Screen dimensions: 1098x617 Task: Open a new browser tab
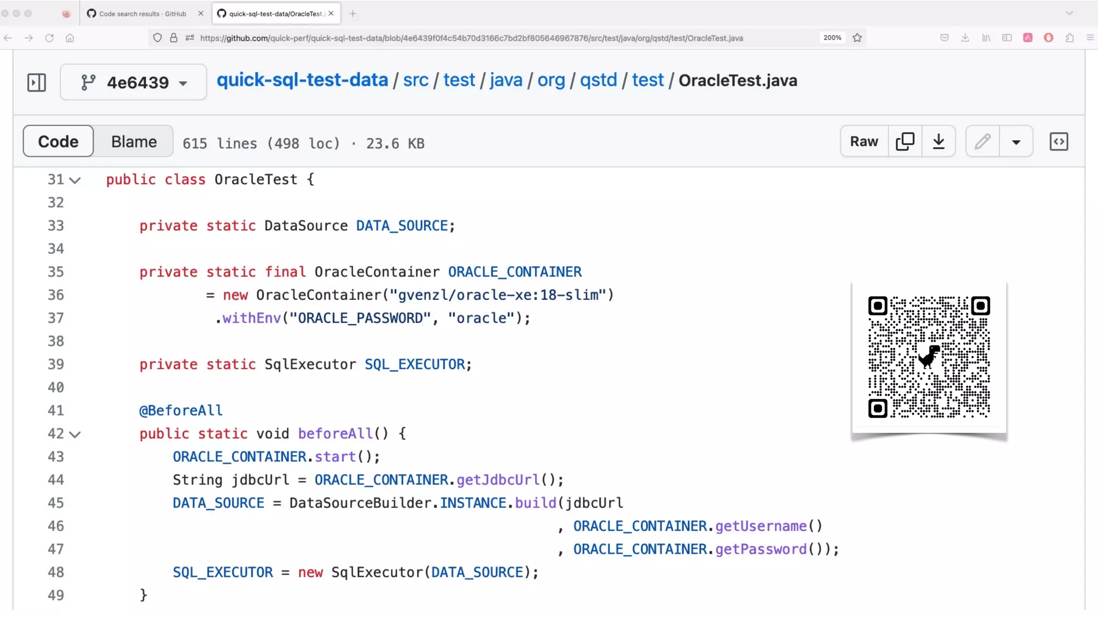352,14
